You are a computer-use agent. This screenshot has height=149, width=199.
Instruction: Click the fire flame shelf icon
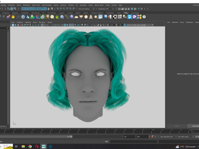point(13,17)
